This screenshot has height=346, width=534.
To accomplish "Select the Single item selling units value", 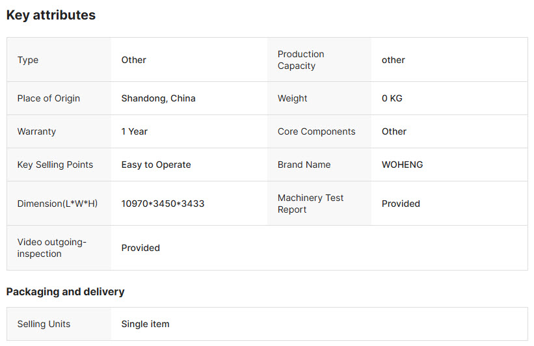I will coord(146,324).
